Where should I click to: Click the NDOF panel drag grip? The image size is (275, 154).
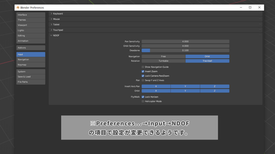pyautogui.click(x=260, y=36)
